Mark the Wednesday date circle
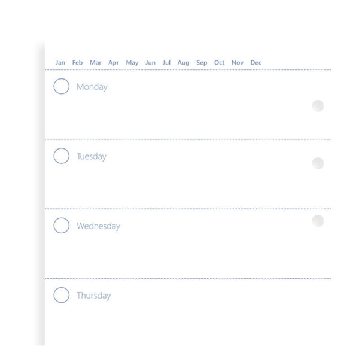This screenshot has width=359, height=359. (62, 226)
